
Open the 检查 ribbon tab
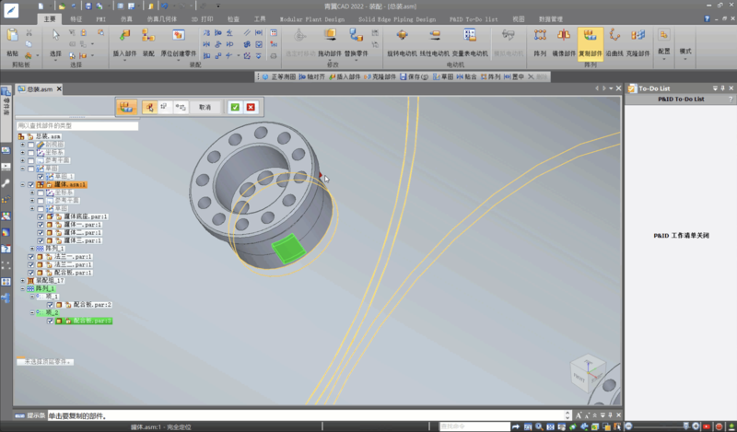coord(232,18)
